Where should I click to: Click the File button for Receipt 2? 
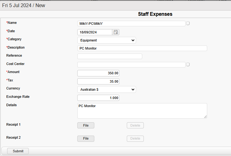pyautogui.click(x=86, y=138)
